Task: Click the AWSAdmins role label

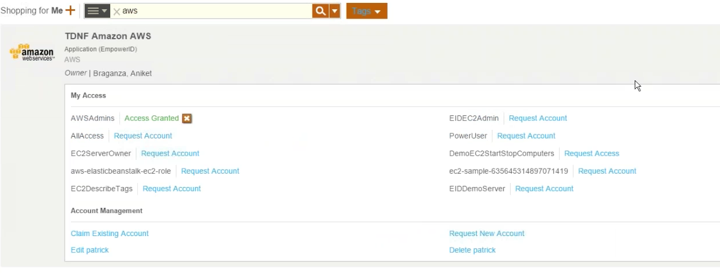Action: (92, 118)
